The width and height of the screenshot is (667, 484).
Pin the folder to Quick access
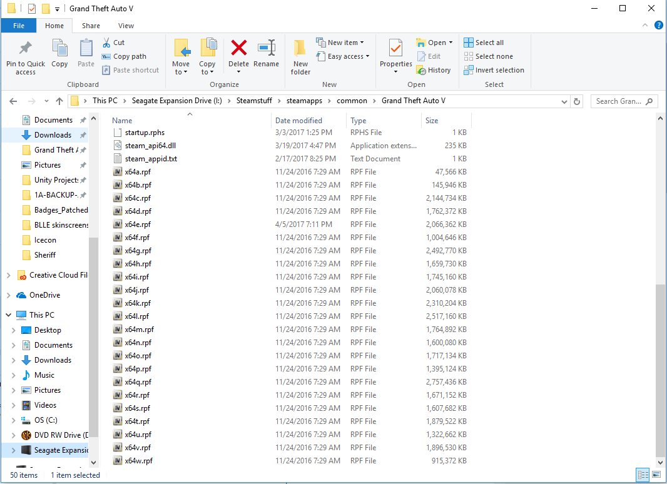[26, 58]
